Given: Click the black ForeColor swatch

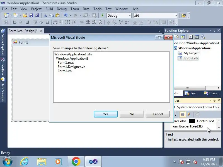Looking at the screenshot, I should tap(192, 121).
